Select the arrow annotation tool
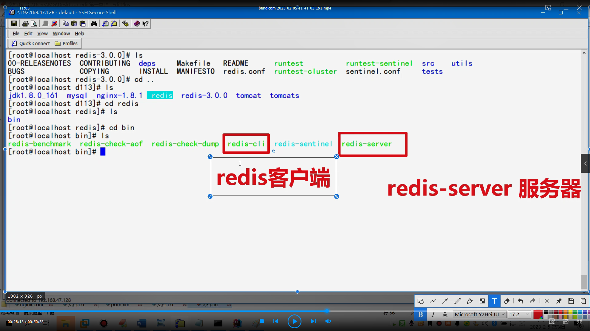Screen dimensions: 590x331 click(x=445, y=301)
